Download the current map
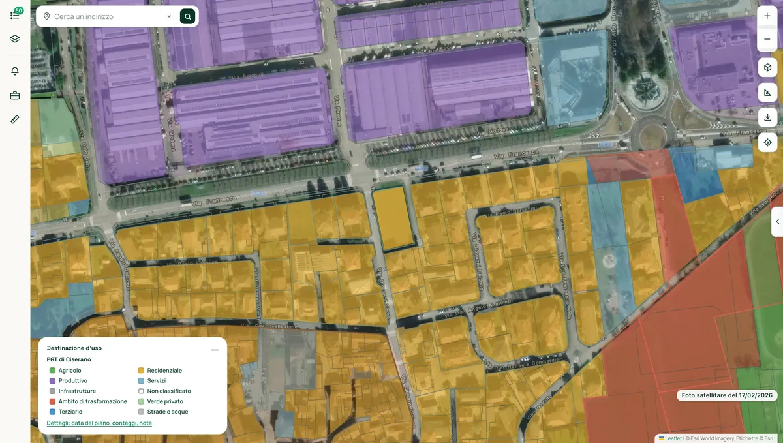Image resolution: width=783 pixels, height=443 pixels. click(x=767, y=117)
